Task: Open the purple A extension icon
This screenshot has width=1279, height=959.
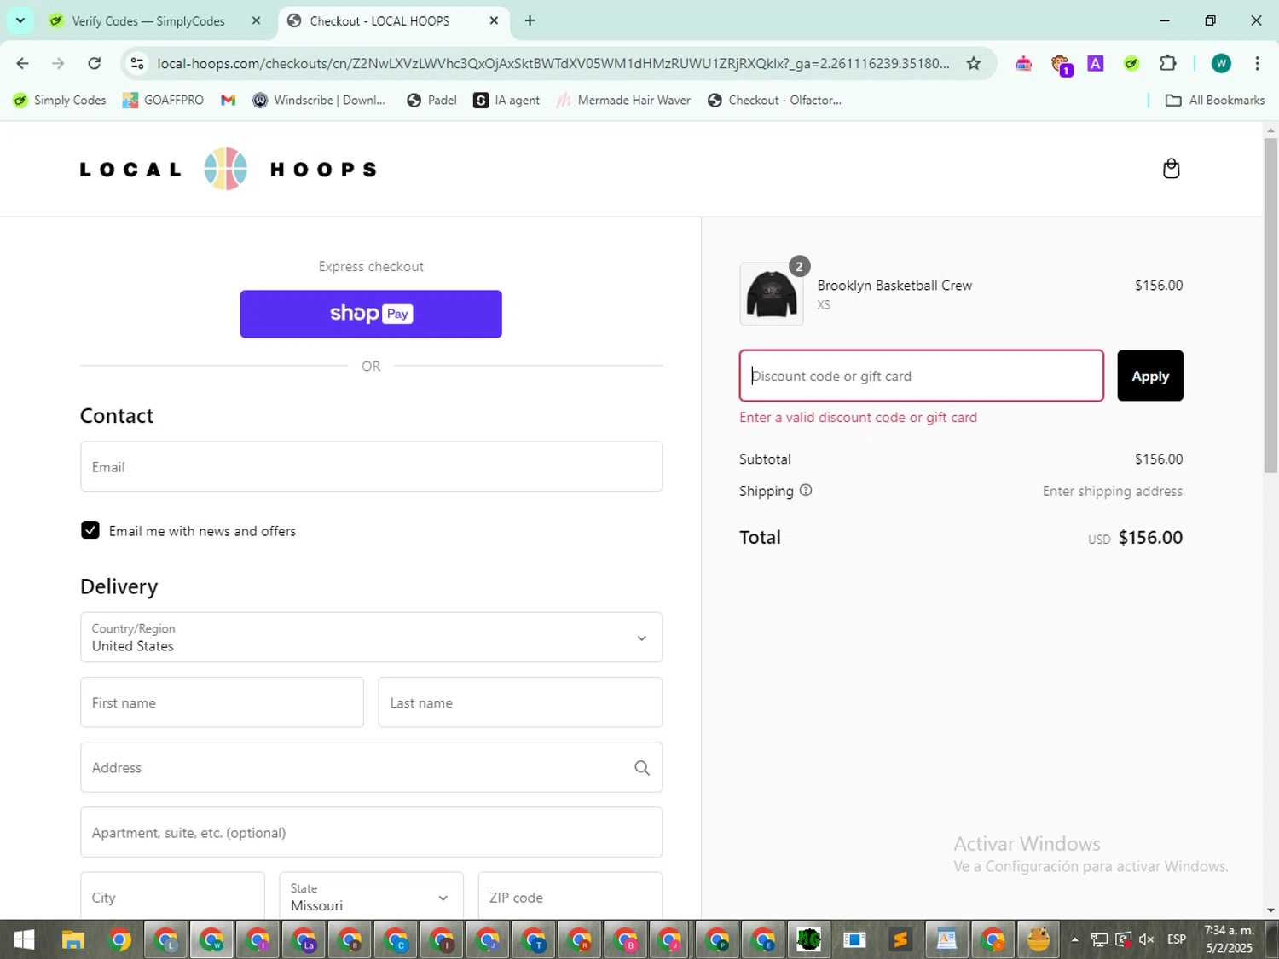Action: (x=1096, y=63)
